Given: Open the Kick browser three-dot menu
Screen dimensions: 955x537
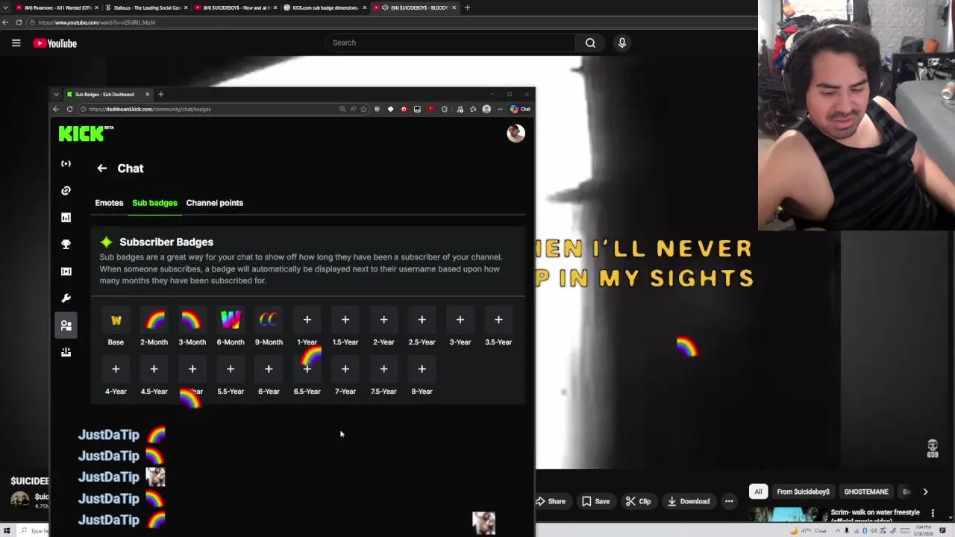Looking at the screenshot, I should pos(500,109).
